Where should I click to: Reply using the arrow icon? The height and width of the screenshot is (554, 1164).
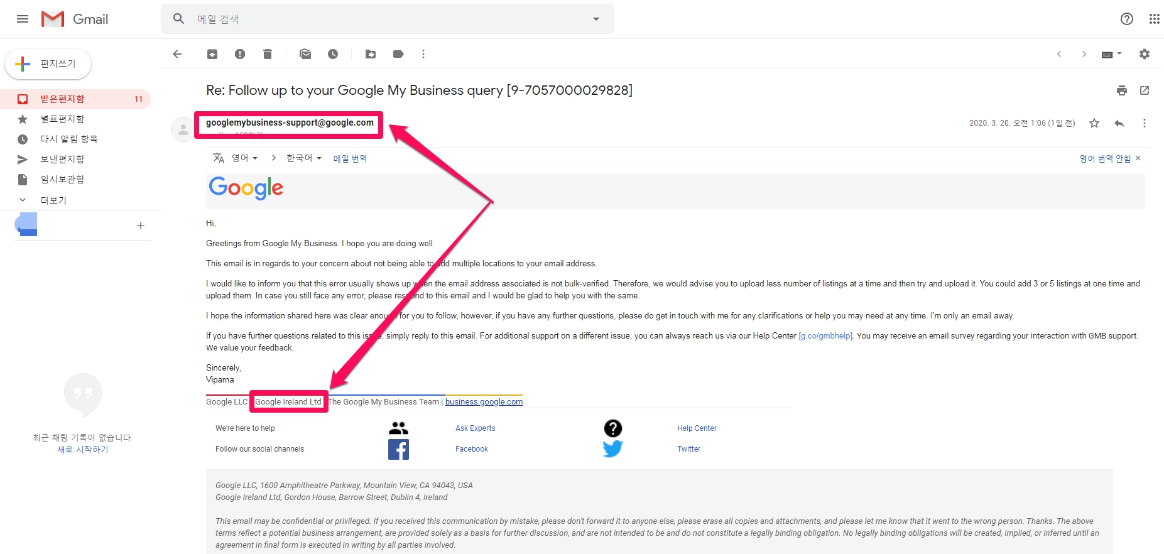[x=1119, y=123]
